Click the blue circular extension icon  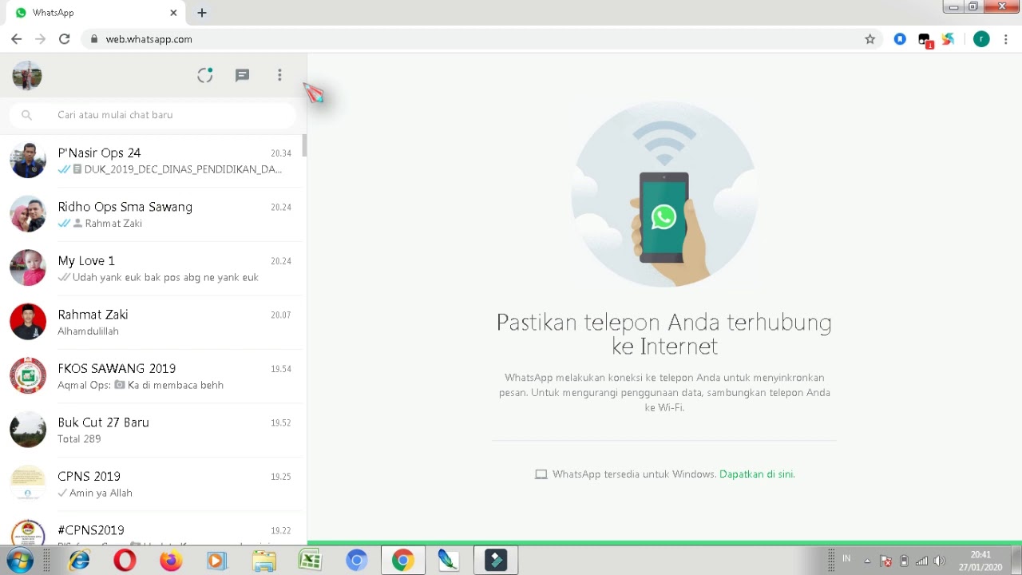pyautogui.click(x=900, y=39)
